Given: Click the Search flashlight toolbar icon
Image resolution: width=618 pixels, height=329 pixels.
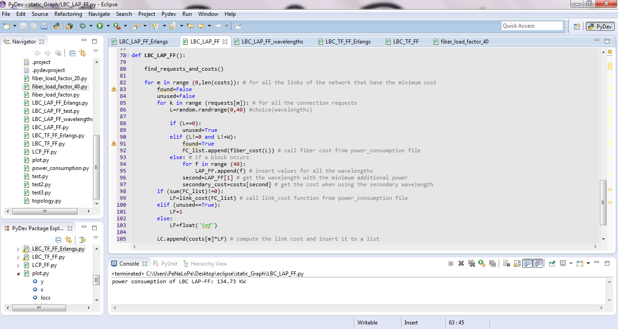Looking at the screenshot, I should (x=136, y=26).
